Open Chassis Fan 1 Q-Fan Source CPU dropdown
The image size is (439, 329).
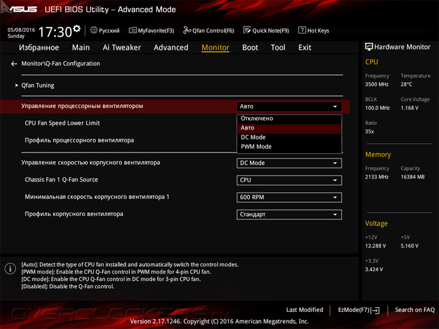point(289,180)
